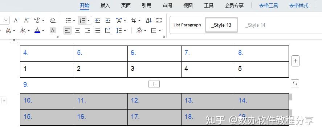Expand line spacing options dropdown
The image size is (322, 134).
point(125,31)
